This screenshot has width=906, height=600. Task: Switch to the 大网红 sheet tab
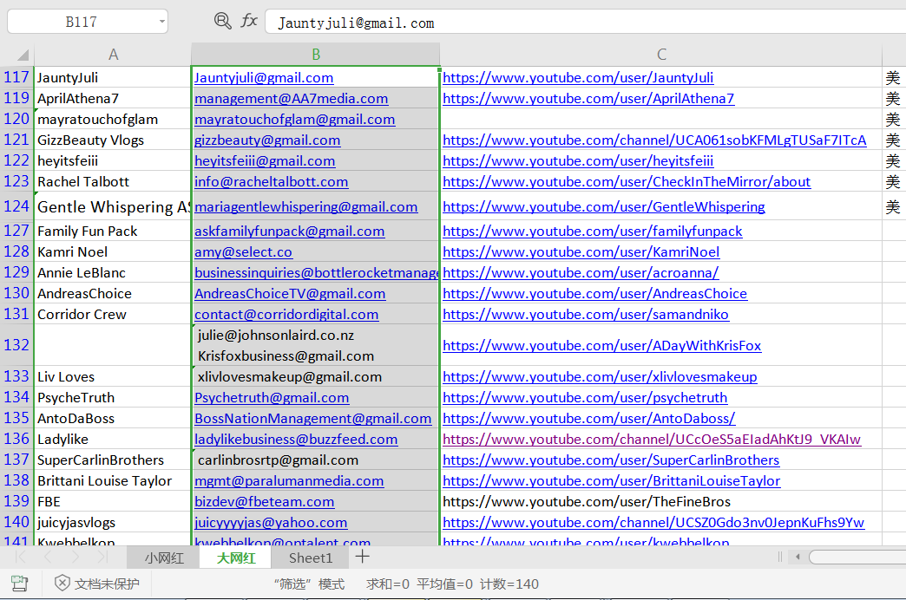(236, 558)
